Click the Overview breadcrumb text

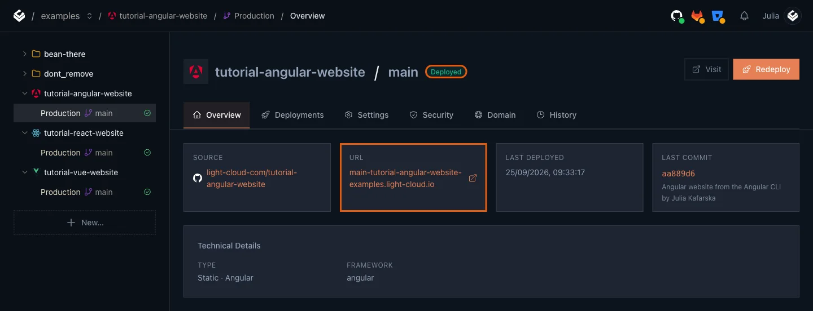point(307,16)
